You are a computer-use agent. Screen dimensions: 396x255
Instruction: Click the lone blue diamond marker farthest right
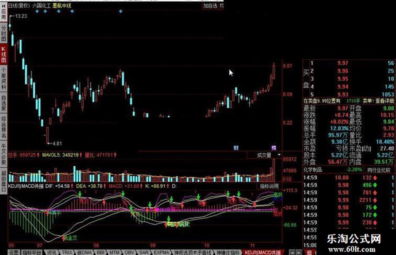121,11
